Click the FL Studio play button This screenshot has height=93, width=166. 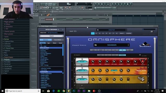pyautogui.click(x=45, y=8)
